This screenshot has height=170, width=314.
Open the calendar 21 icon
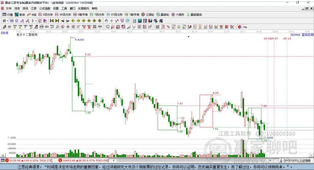pyautogui.click(x=134, y=21)
